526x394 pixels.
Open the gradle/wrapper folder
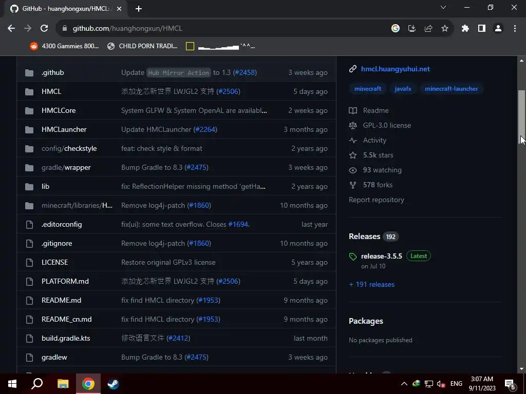[x=66, y=168]
